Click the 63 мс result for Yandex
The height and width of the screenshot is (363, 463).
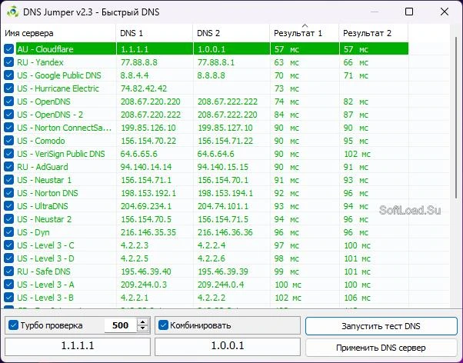tap(287, 62)
